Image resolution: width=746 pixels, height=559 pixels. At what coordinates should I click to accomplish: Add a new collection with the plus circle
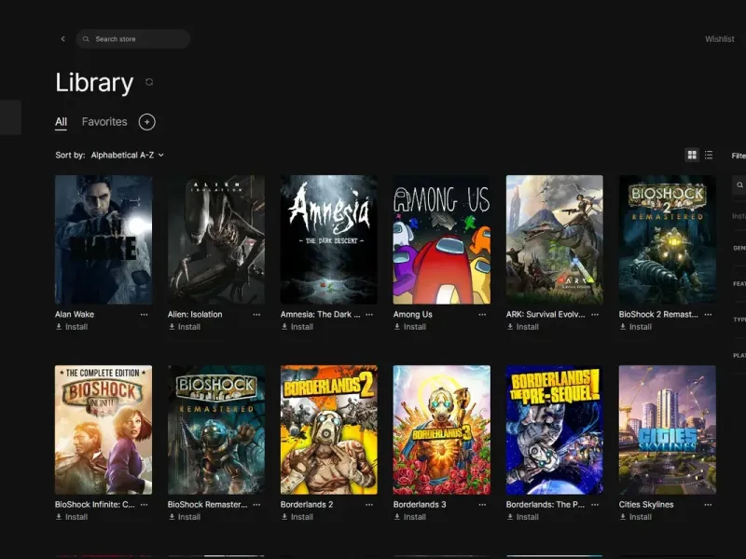pos(147,122)
